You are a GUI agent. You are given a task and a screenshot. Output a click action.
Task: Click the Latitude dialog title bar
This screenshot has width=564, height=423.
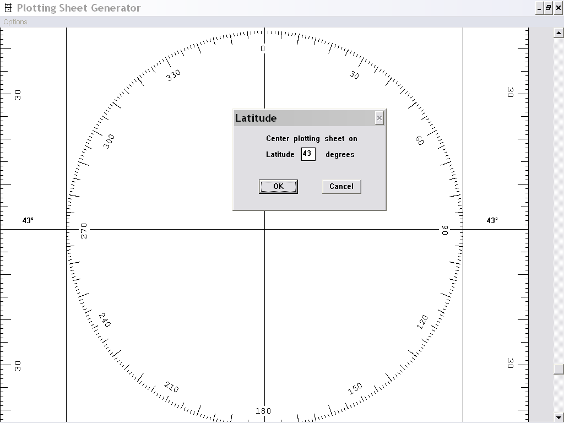pos(303,118)
